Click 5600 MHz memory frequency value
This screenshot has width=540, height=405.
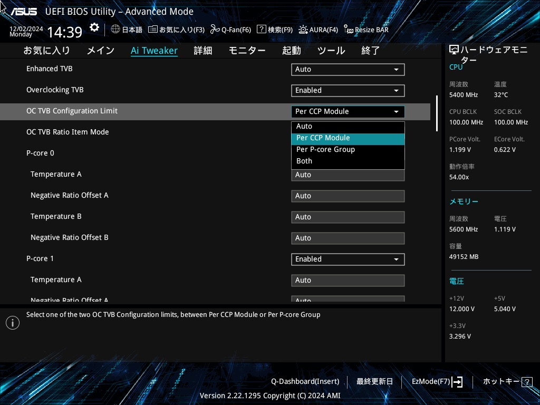point(464,229)
